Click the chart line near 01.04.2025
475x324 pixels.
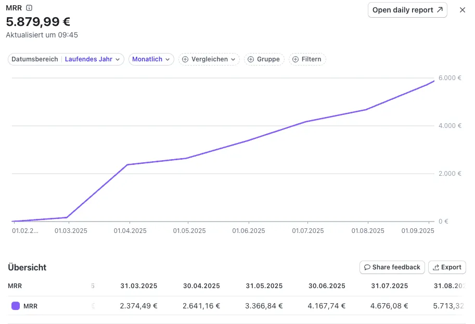(x=127, y=164)
